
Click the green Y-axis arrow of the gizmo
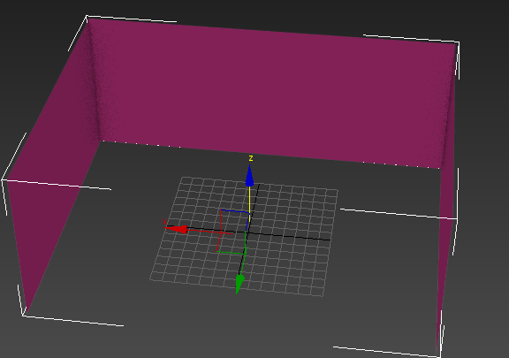(239, 285)
